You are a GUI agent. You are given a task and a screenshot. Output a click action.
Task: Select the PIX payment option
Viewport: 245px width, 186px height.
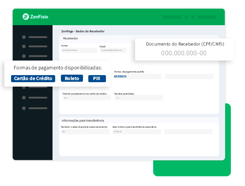(x=97, y=78)
